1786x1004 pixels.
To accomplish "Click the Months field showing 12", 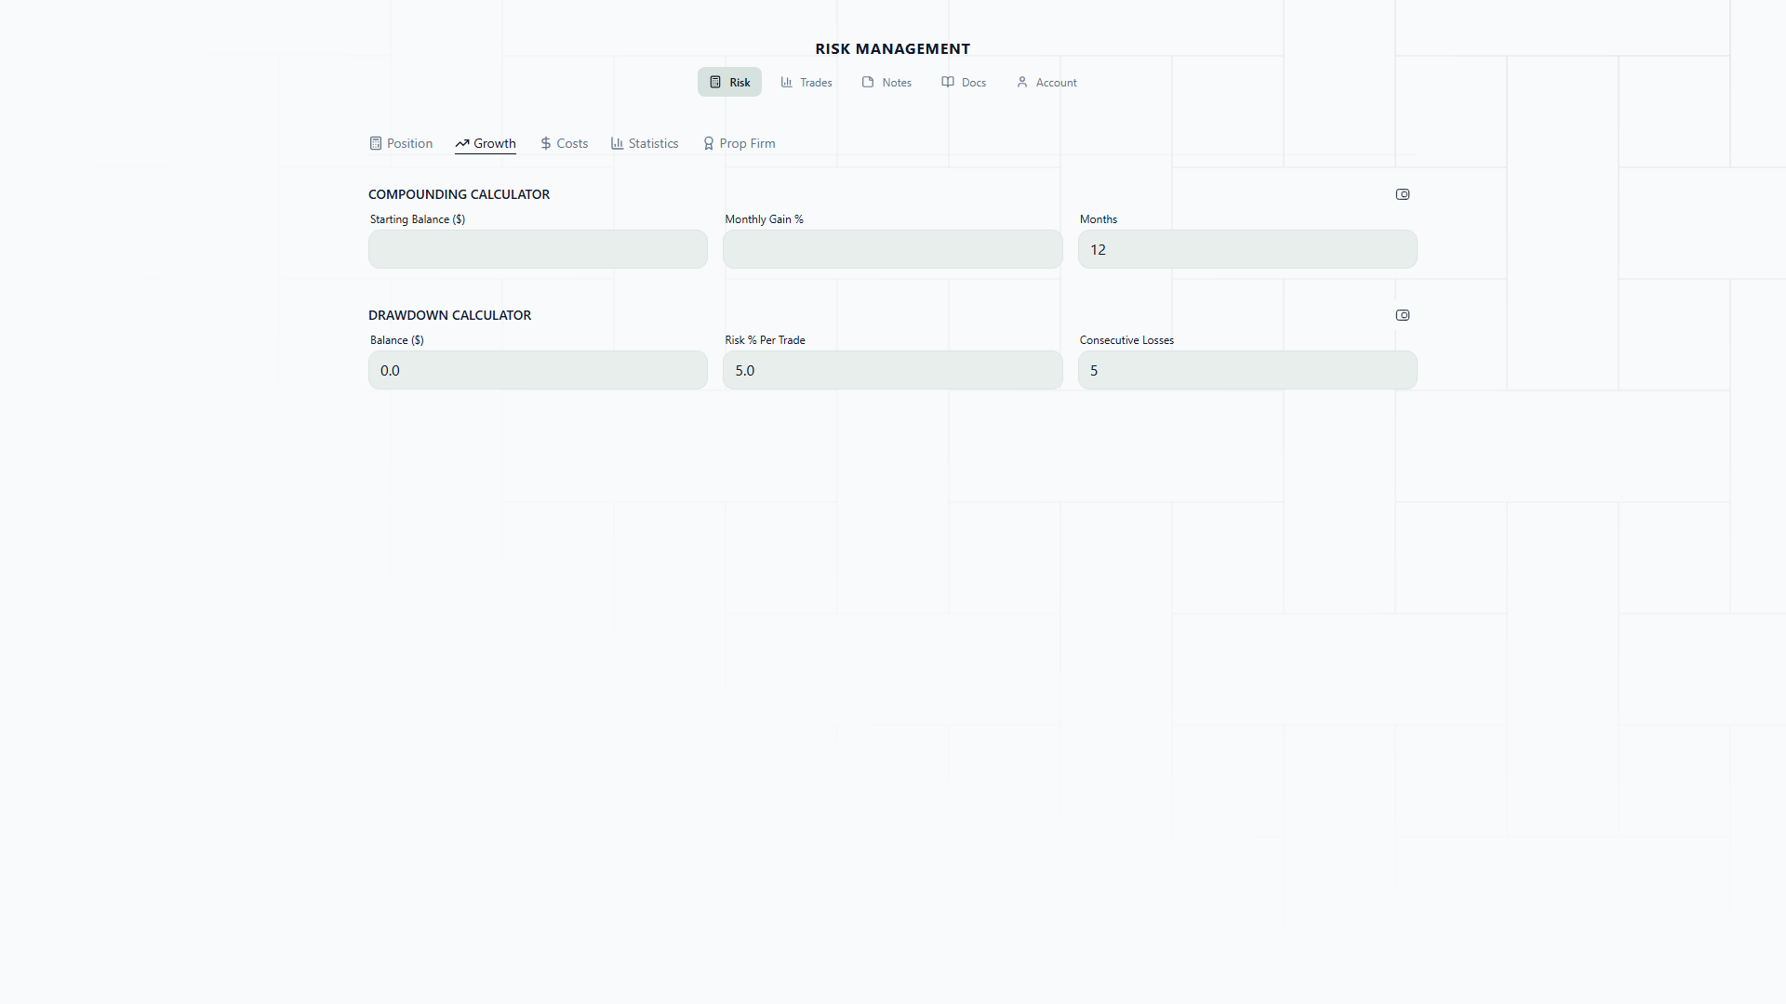I will [x=1246, y=250].
